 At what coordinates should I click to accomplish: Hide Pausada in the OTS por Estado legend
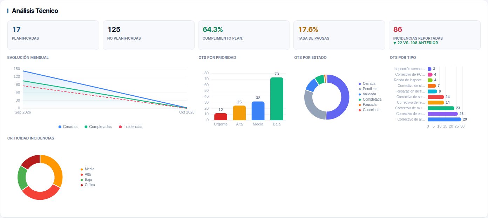pyautogui.click(x=367, y=105)
